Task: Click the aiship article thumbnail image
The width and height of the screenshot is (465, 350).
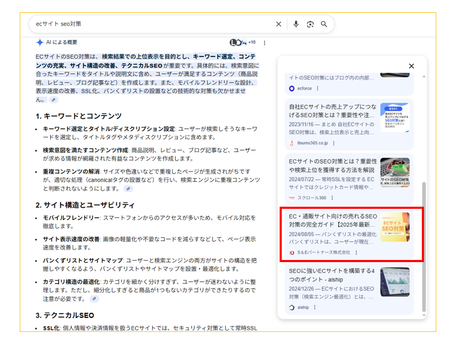Action: coord(395,282)
